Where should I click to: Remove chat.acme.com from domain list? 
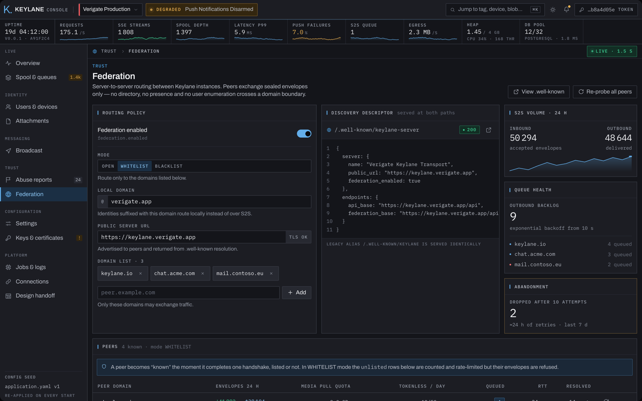[203, 273]
